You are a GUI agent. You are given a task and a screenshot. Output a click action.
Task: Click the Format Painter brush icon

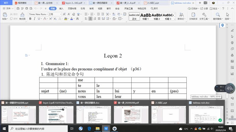tap(22, 14)
